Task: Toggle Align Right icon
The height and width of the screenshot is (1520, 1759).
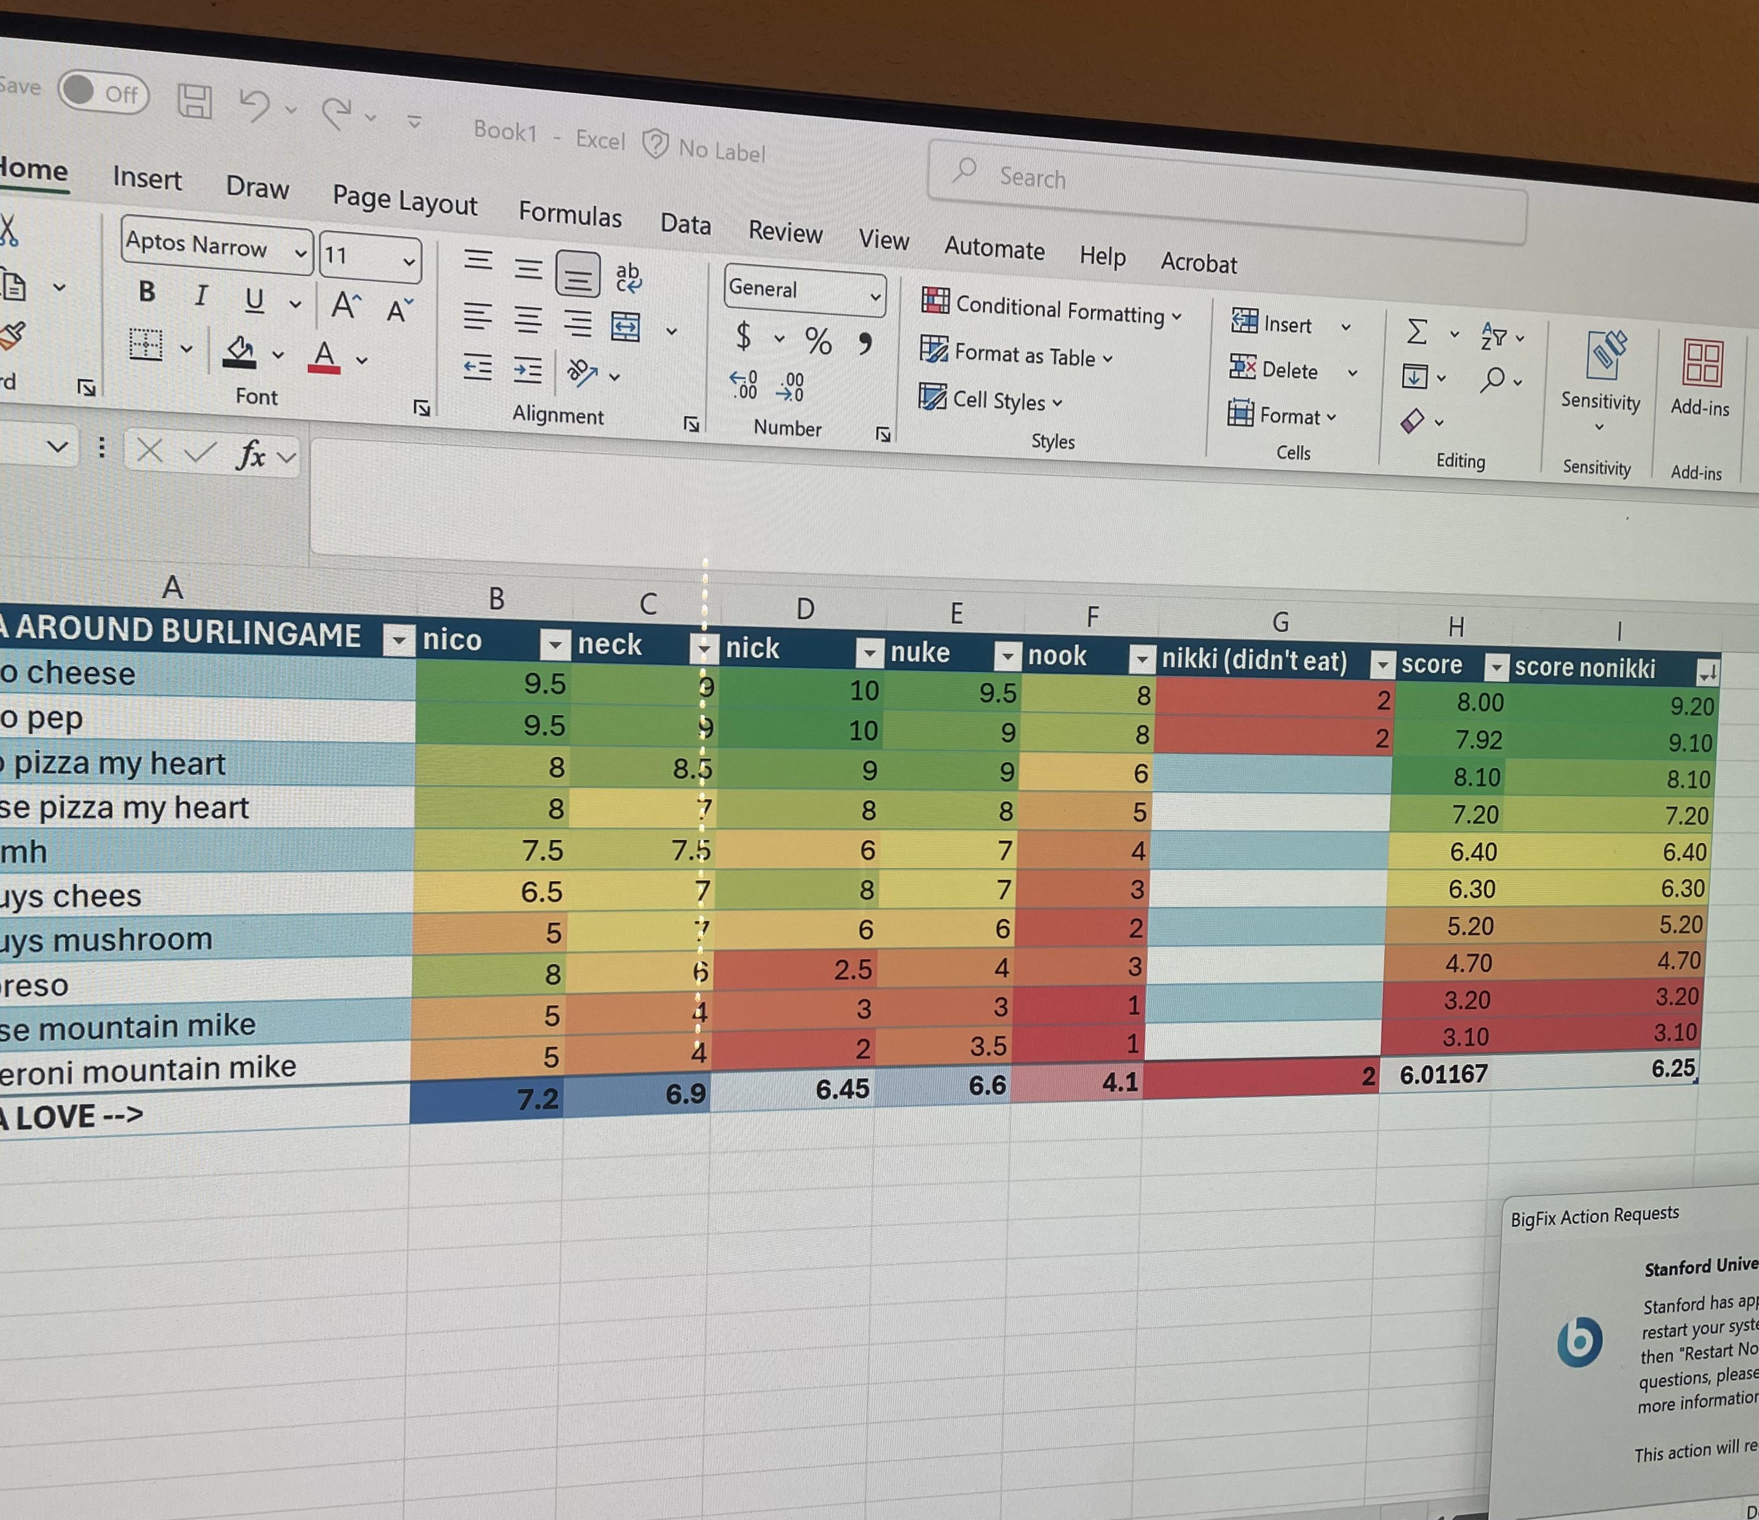Action: coord(578,323)
